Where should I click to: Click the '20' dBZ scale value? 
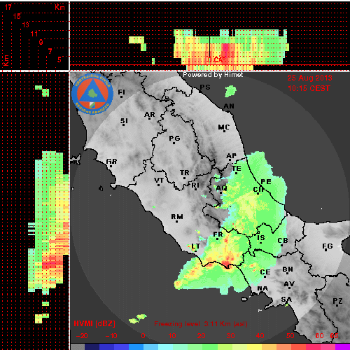tap(201, 336)
